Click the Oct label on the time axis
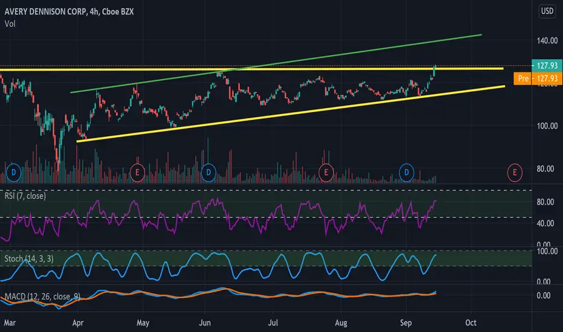This screenshot has width=563, height=332. [471, 323]
